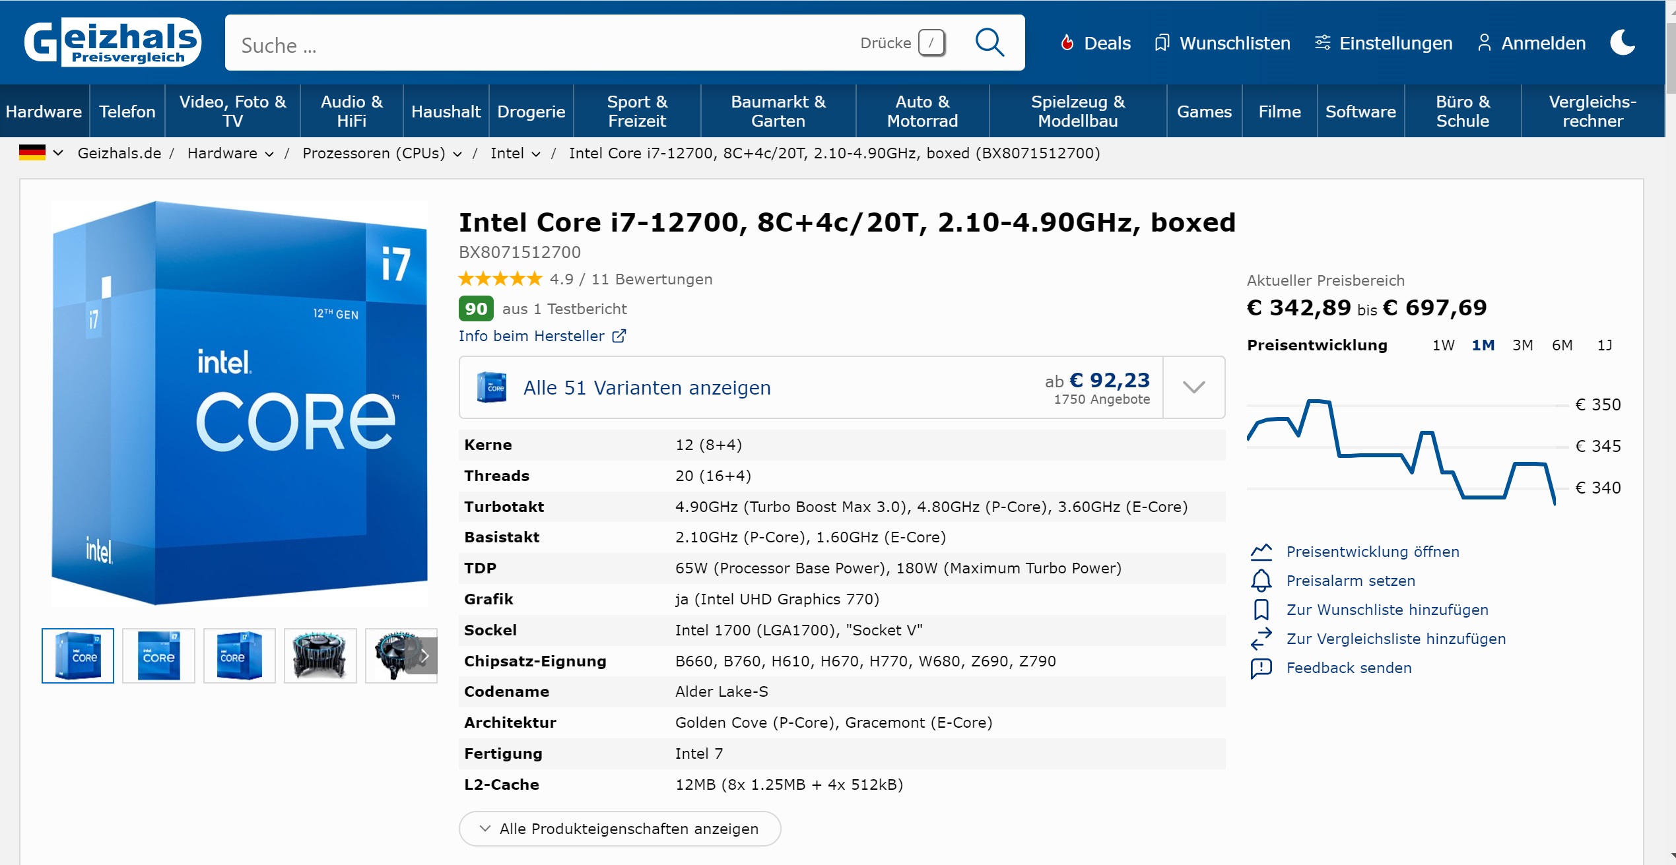Click the Deals flame icon
The image size is (1676, 865).
1067,44
